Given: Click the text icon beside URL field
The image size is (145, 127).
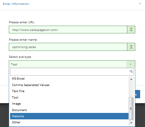Looking at the screenshot, I should pos(131,30).
